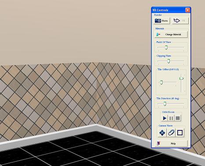Open Help in VR Controls

(x=171, y=144)
